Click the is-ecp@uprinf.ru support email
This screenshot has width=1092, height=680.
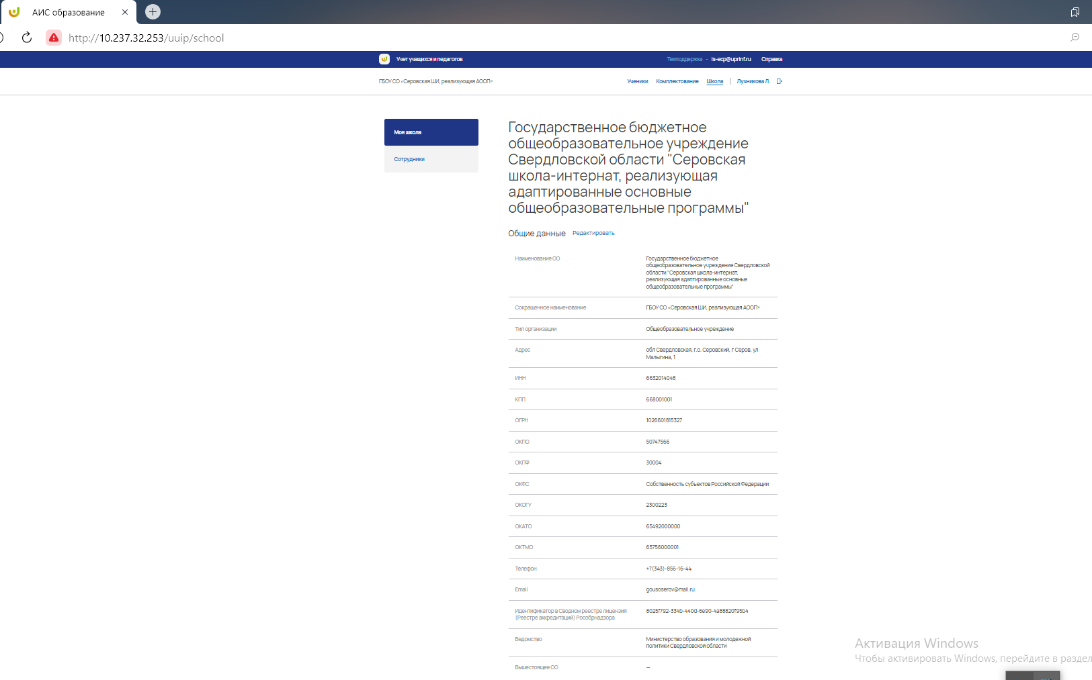coord(731,59)
